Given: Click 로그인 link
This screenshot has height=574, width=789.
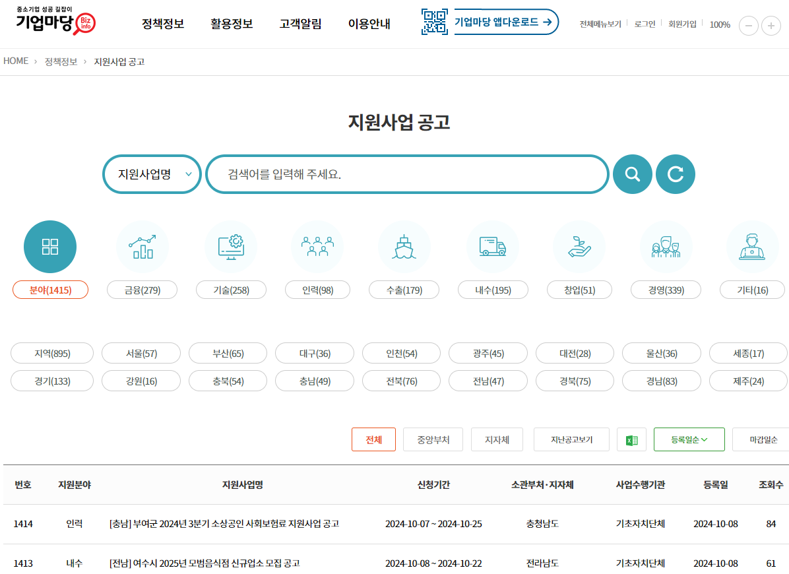Looking at the screenshot, I should tap(645, 24).
